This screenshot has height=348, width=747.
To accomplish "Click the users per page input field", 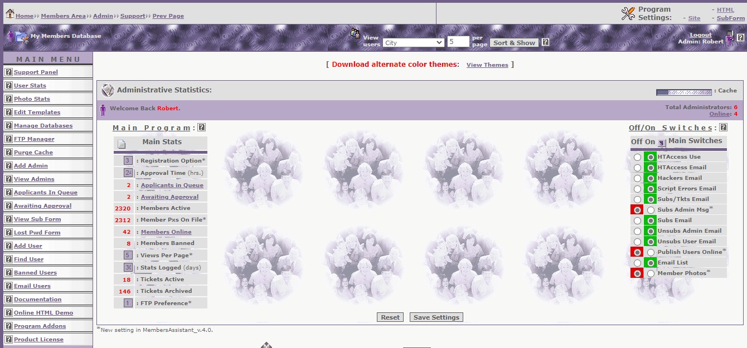I will point(458,42).
